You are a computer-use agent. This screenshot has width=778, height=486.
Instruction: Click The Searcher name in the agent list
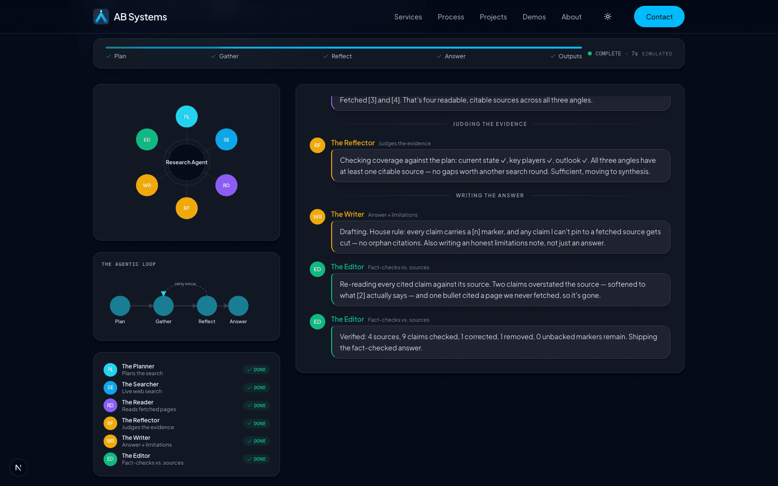(x=140, y=384)
